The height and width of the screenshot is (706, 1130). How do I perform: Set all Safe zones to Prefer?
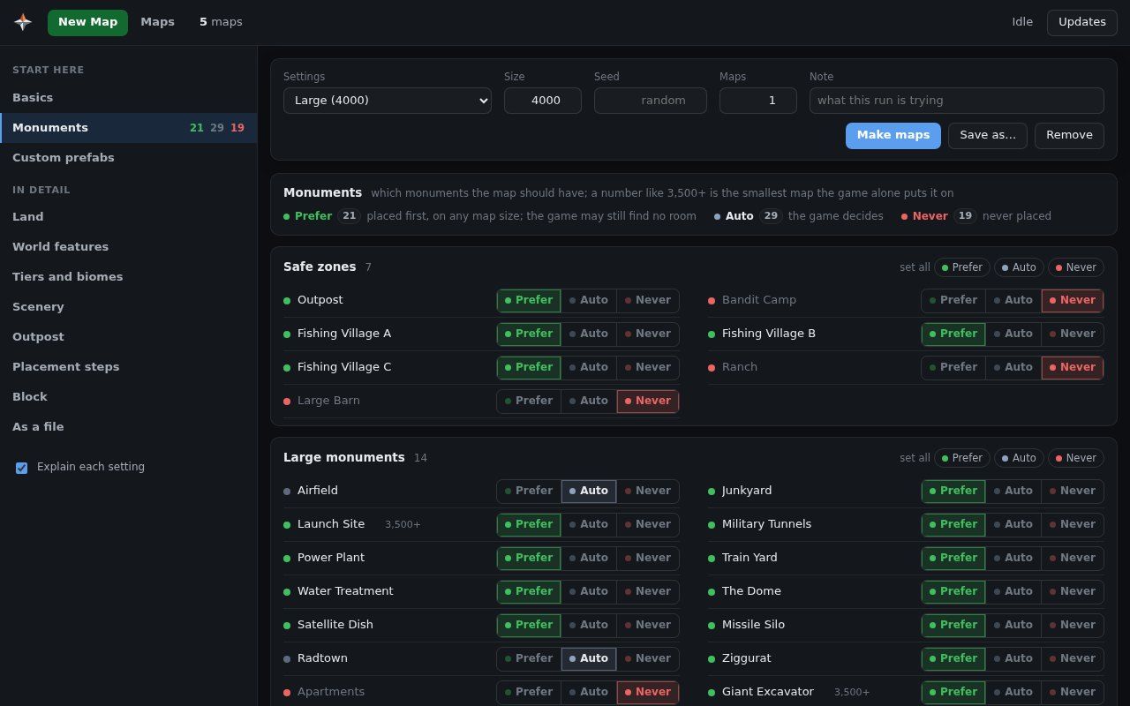(962, 267)
